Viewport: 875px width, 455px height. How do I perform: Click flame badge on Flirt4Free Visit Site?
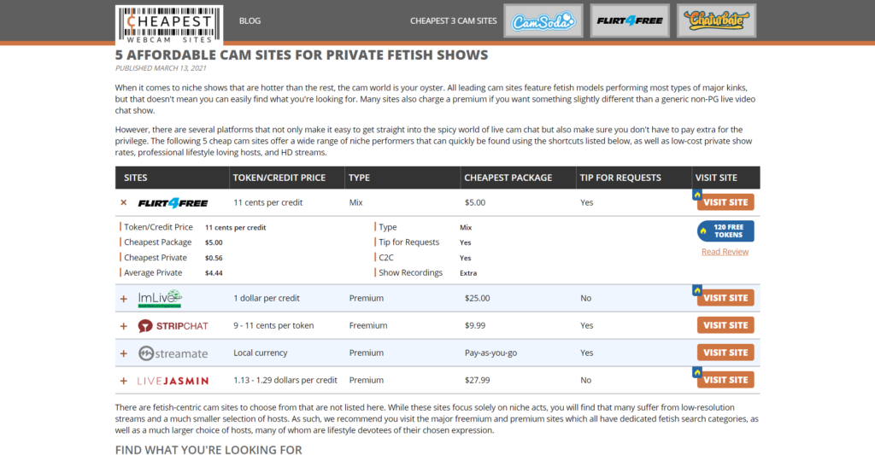click(x=697, y=195)
